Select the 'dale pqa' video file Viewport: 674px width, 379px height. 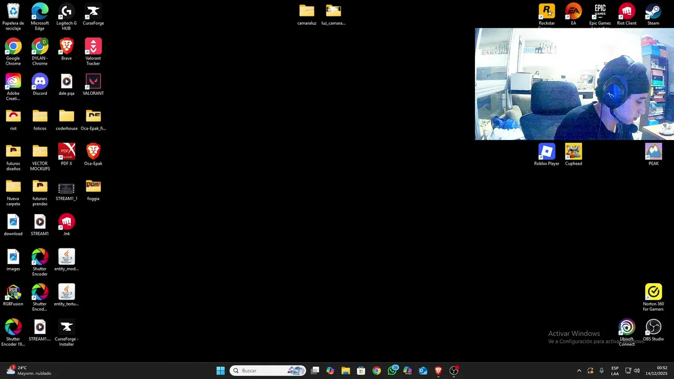[66, 85]
